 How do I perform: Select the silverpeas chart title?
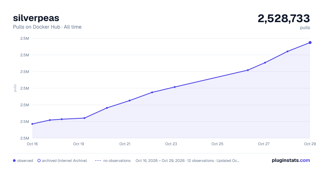[36, 18]
